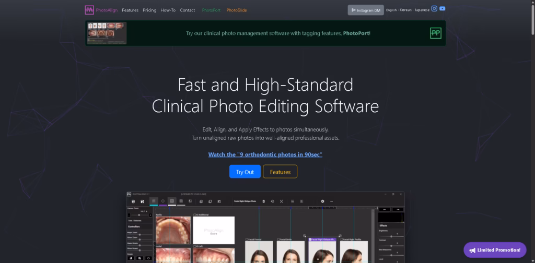The height and width of the screenshot is (263, 535).
Task: Click the fit-to-frame icon in preview toolbar
Action: [x=282, y=201]
